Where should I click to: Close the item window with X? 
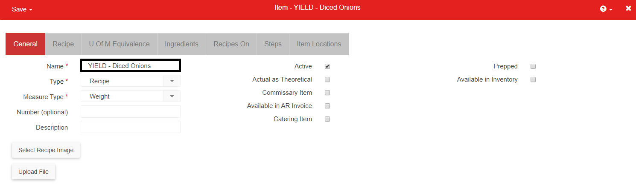(x=628, y=8)
